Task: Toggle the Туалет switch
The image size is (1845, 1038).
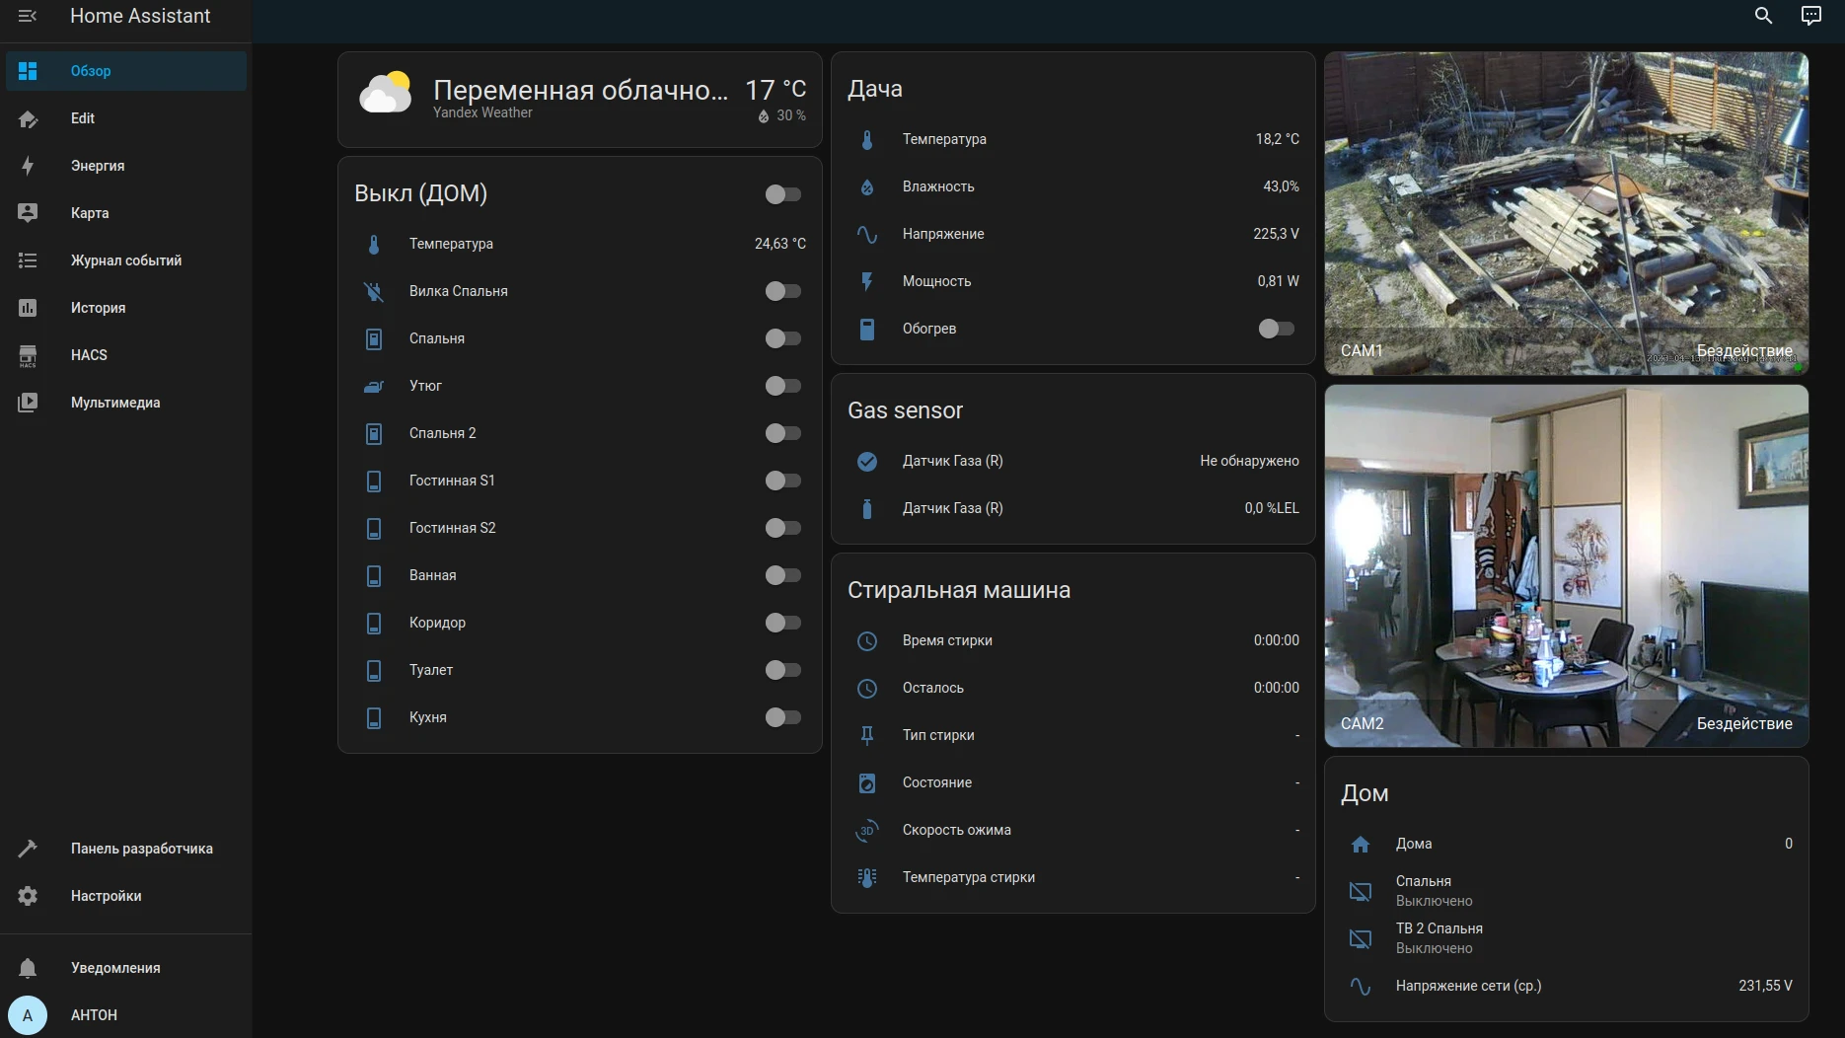Action: (783, 670)
